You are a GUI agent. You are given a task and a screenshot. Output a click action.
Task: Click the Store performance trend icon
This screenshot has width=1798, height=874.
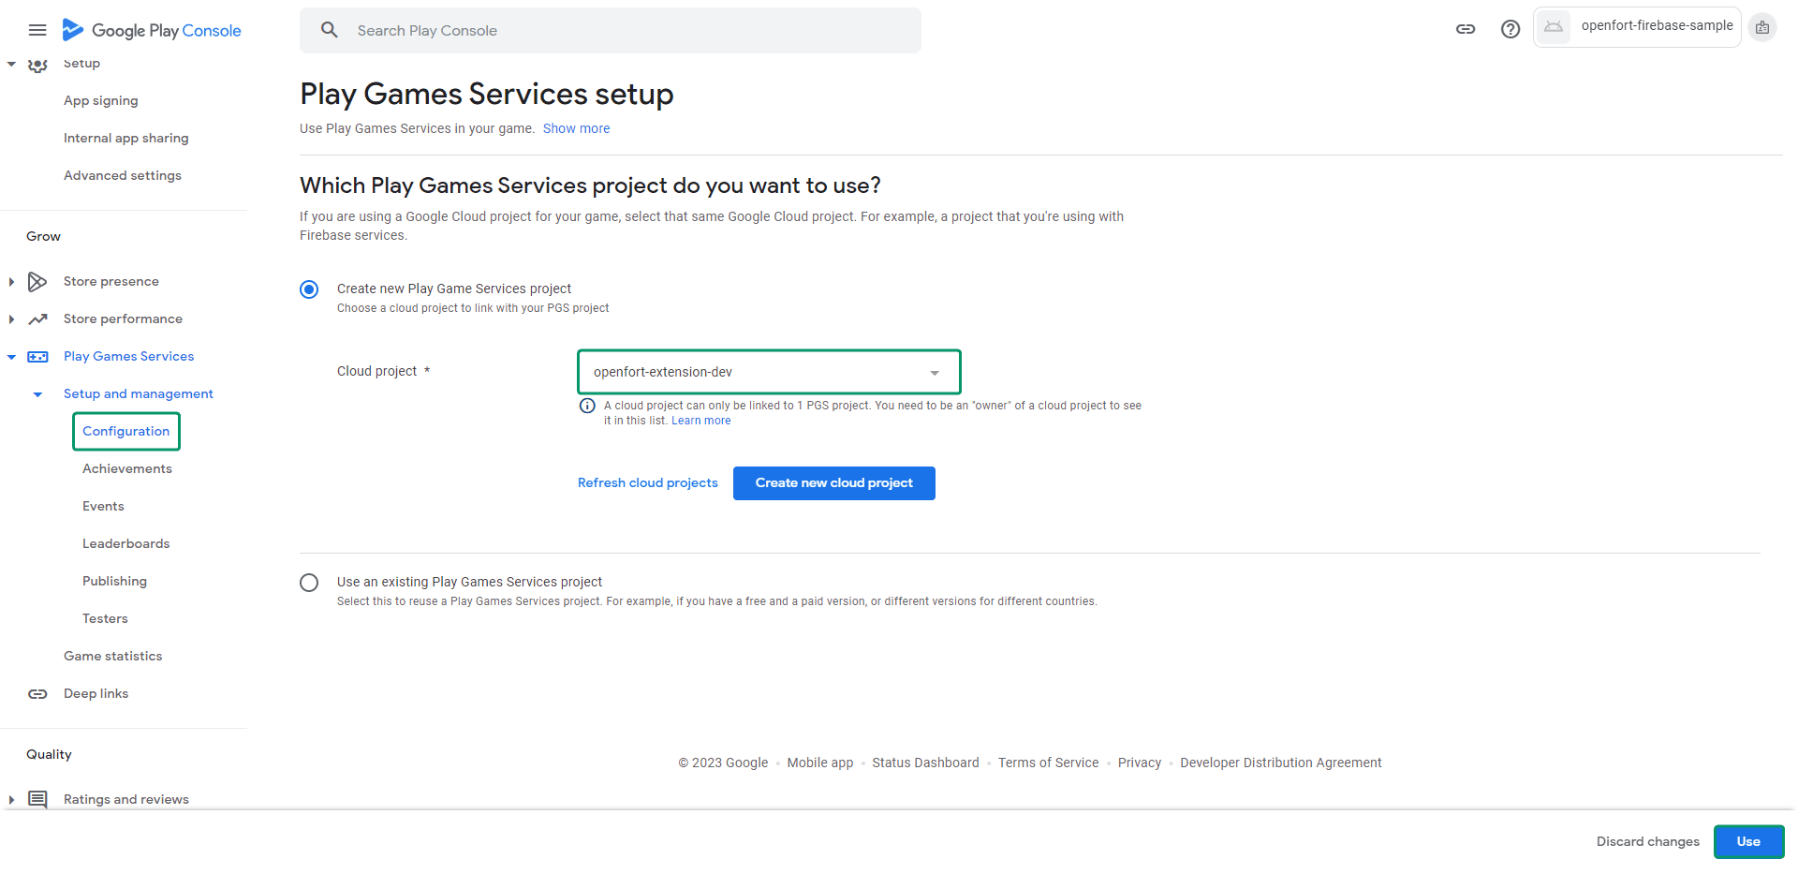[x=37, y=319]
